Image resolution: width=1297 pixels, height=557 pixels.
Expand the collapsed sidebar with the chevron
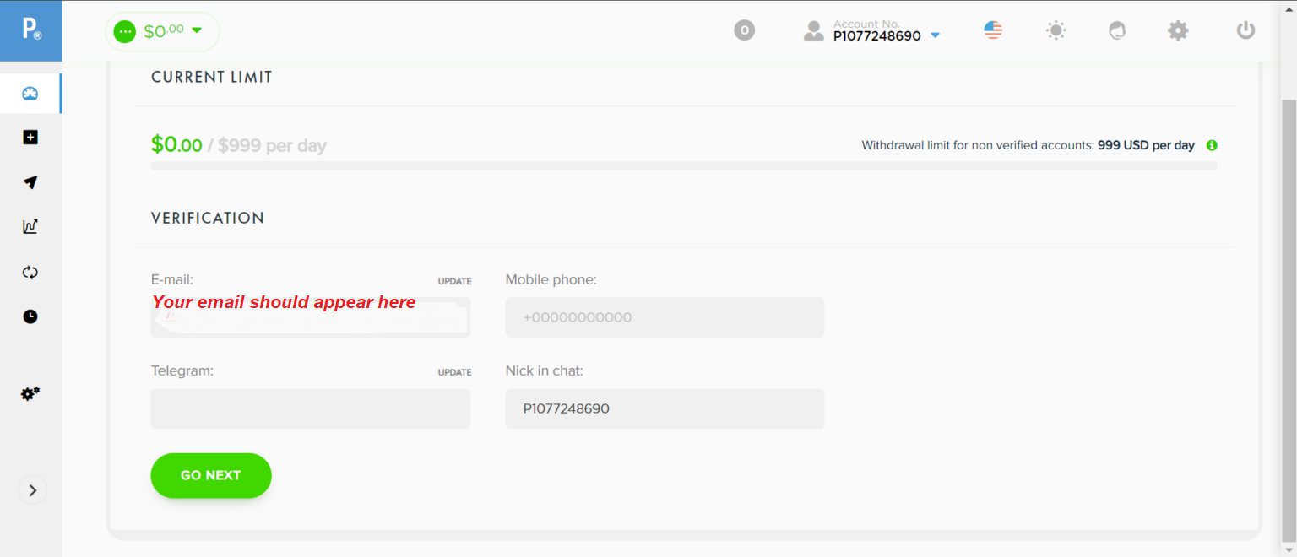pos(32,489)
